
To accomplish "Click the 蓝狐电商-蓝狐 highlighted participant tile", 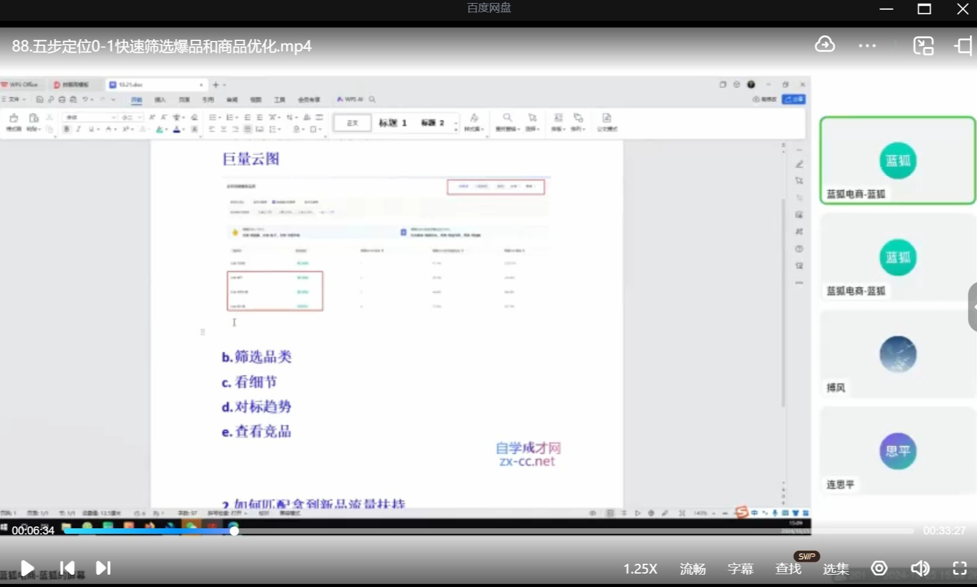I will 897,160.
